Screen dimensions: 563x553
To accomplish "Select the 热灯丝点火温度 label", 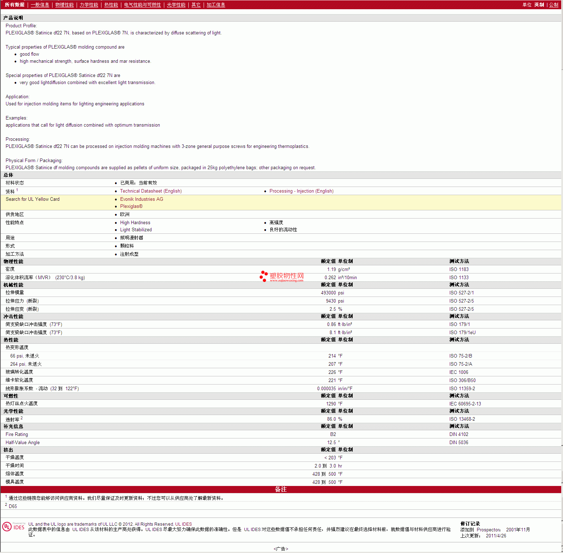I will [x=22, y=404].
